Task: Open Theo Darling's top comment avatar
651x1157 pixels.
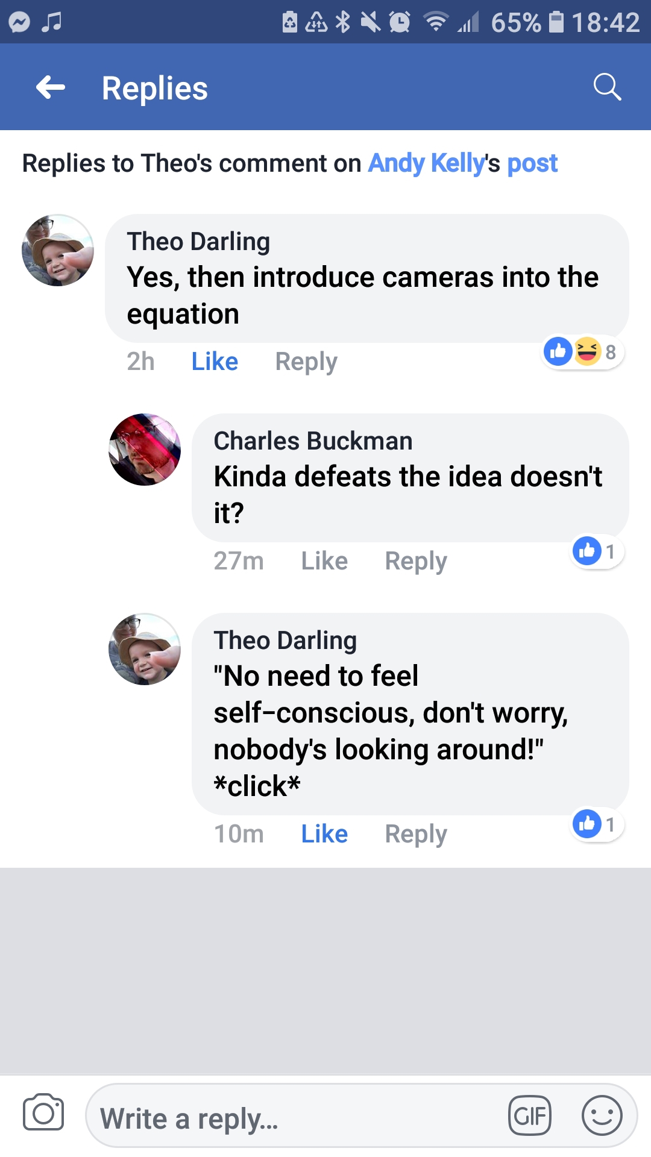Action: [x=58, y=250]
